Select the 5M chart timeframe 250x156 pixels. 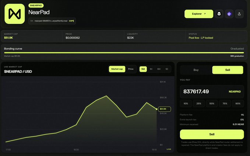[x=143, y=69]
